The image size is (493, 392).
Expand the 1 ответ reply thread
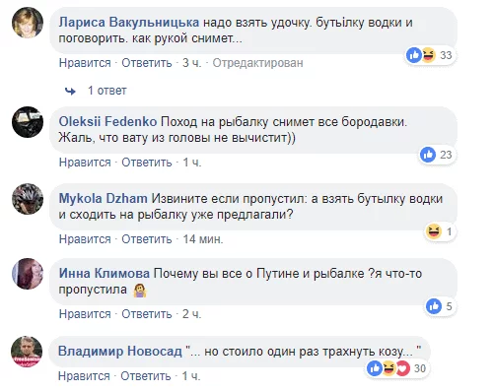point(106,91)
